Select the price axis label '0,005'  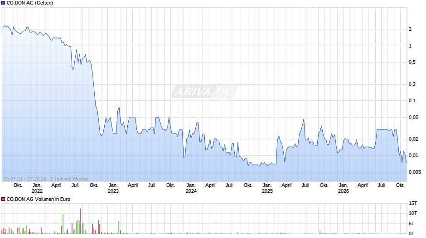(x=415, y=172)
